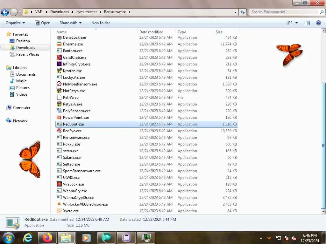Change your view icon button
The image size is (326, 244).
click(290, 23)
